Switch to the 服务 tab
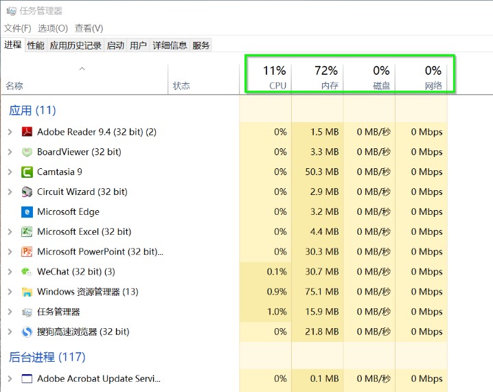The height and width of the screenshot is (392, 493). pos(201,45)
